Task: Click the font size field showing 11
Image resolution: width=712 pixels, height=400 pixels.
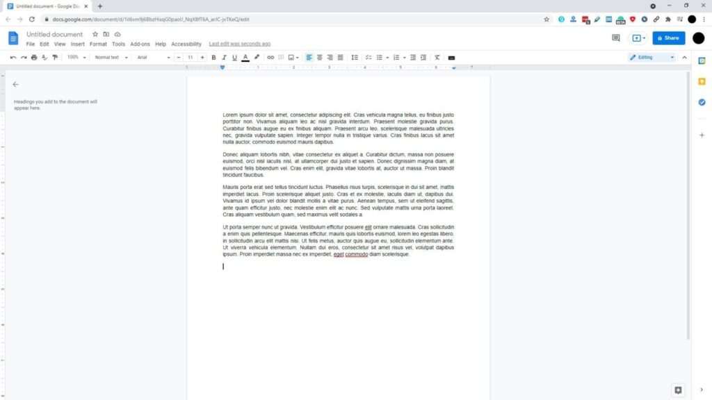Action: click(191, 58)
